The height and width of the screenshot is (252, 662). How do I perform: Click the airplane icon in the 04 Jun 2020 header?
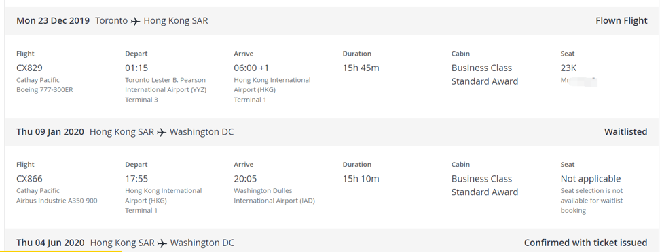tap(162, 243)
